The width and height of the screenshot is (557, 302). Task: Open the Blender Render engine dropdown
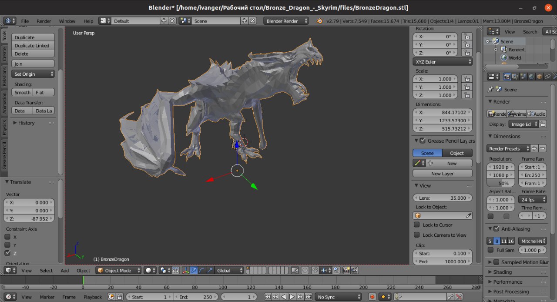pos(286,21)
